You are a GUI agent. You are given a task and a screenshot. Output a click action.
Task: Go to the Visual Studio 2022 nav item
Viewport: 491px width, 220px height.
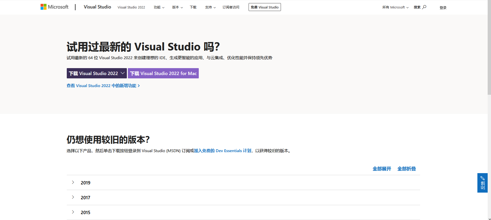point(131,7)
